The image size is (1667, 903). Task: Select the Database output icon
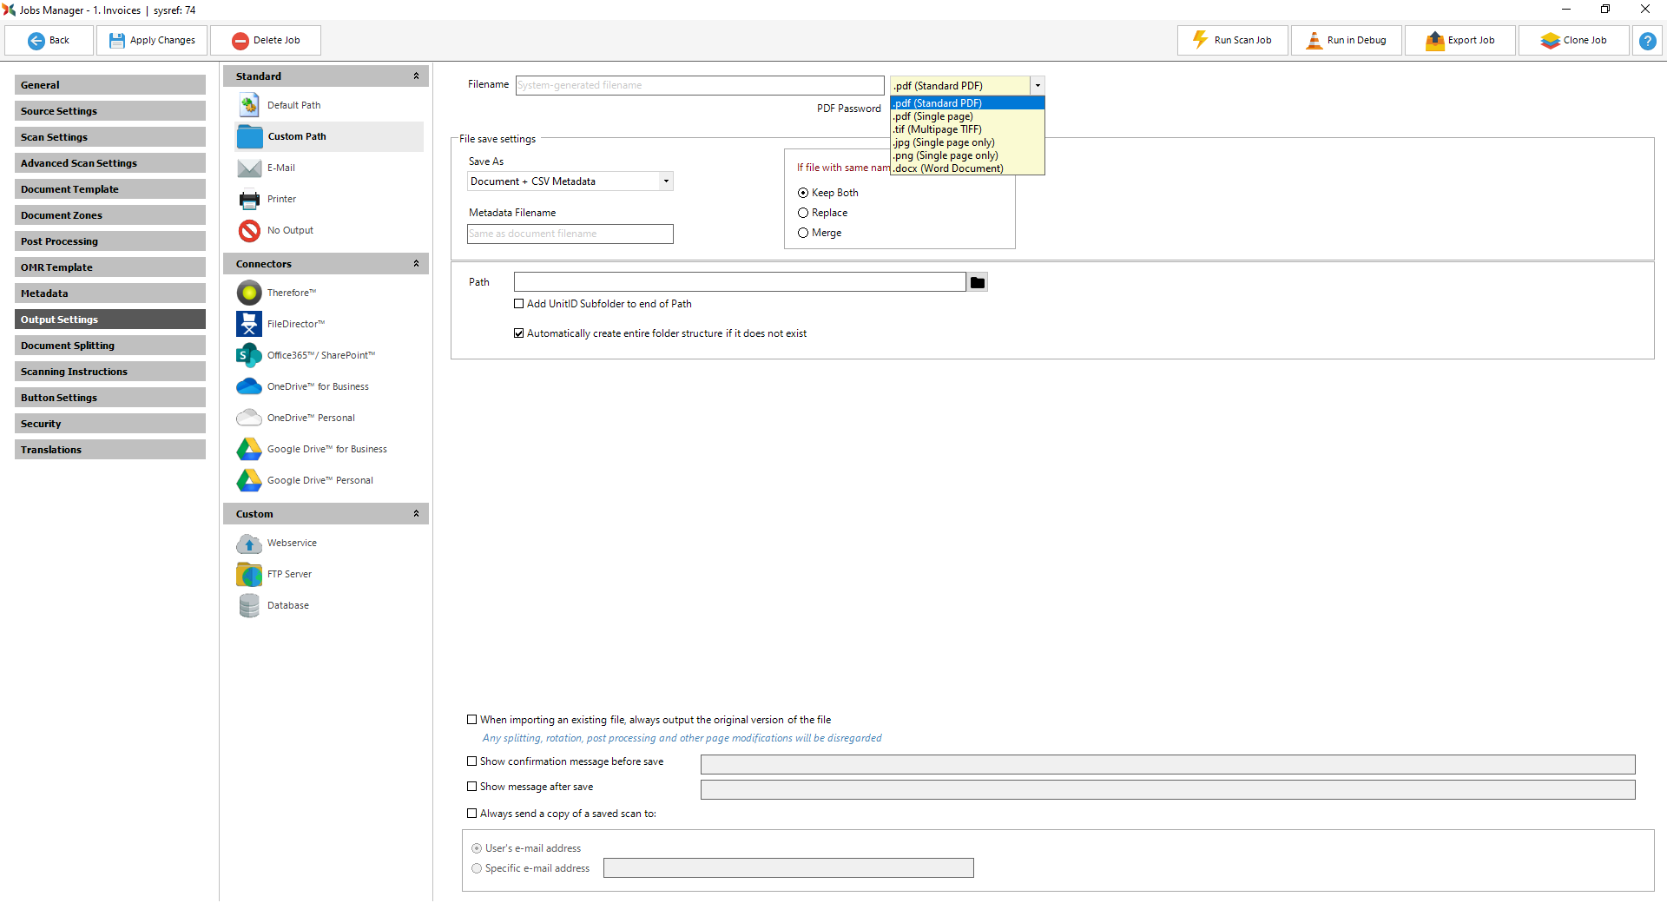point(249,606)
